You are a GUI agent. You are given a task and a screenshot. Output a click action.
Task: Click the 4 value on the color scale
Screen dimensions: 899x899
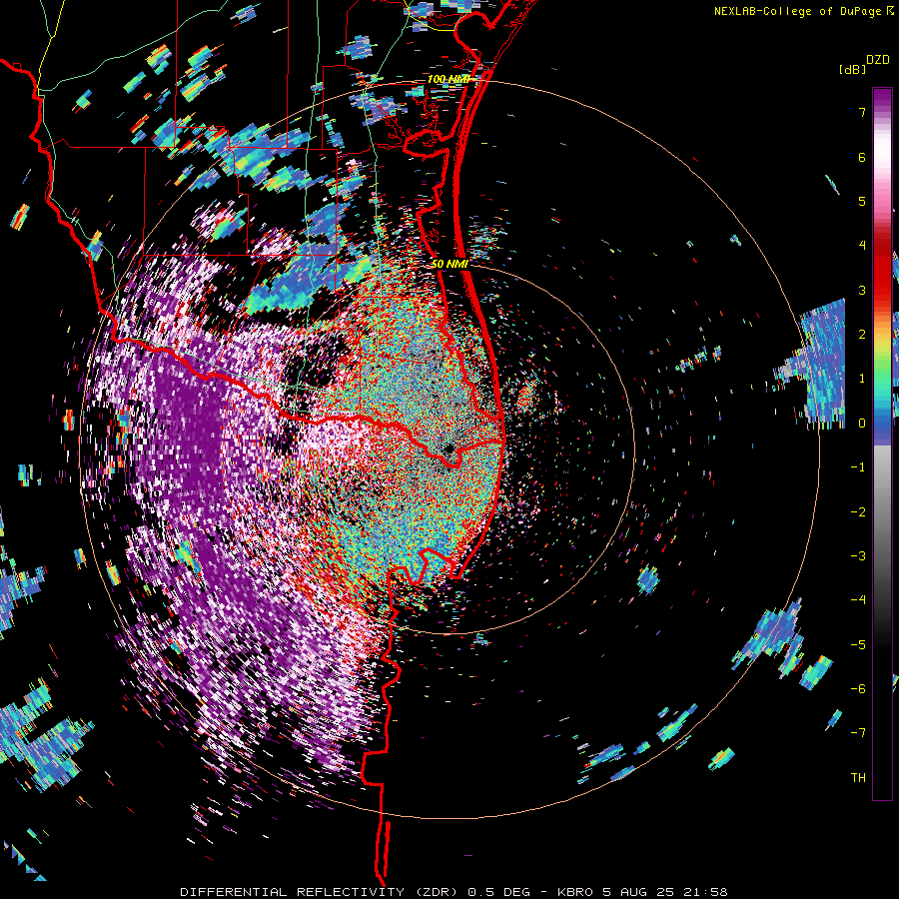click(x=862, y=246)
